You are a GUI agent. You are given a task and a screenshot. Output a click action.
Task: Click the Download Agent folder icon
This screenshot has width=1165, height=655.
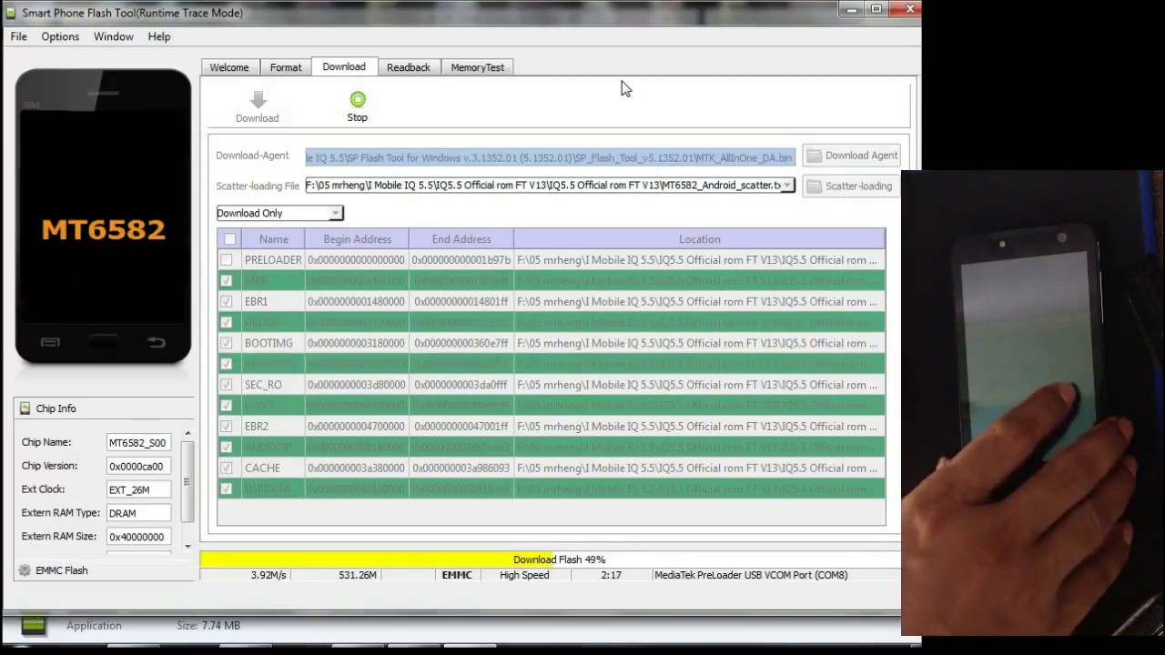click(814, 156)
